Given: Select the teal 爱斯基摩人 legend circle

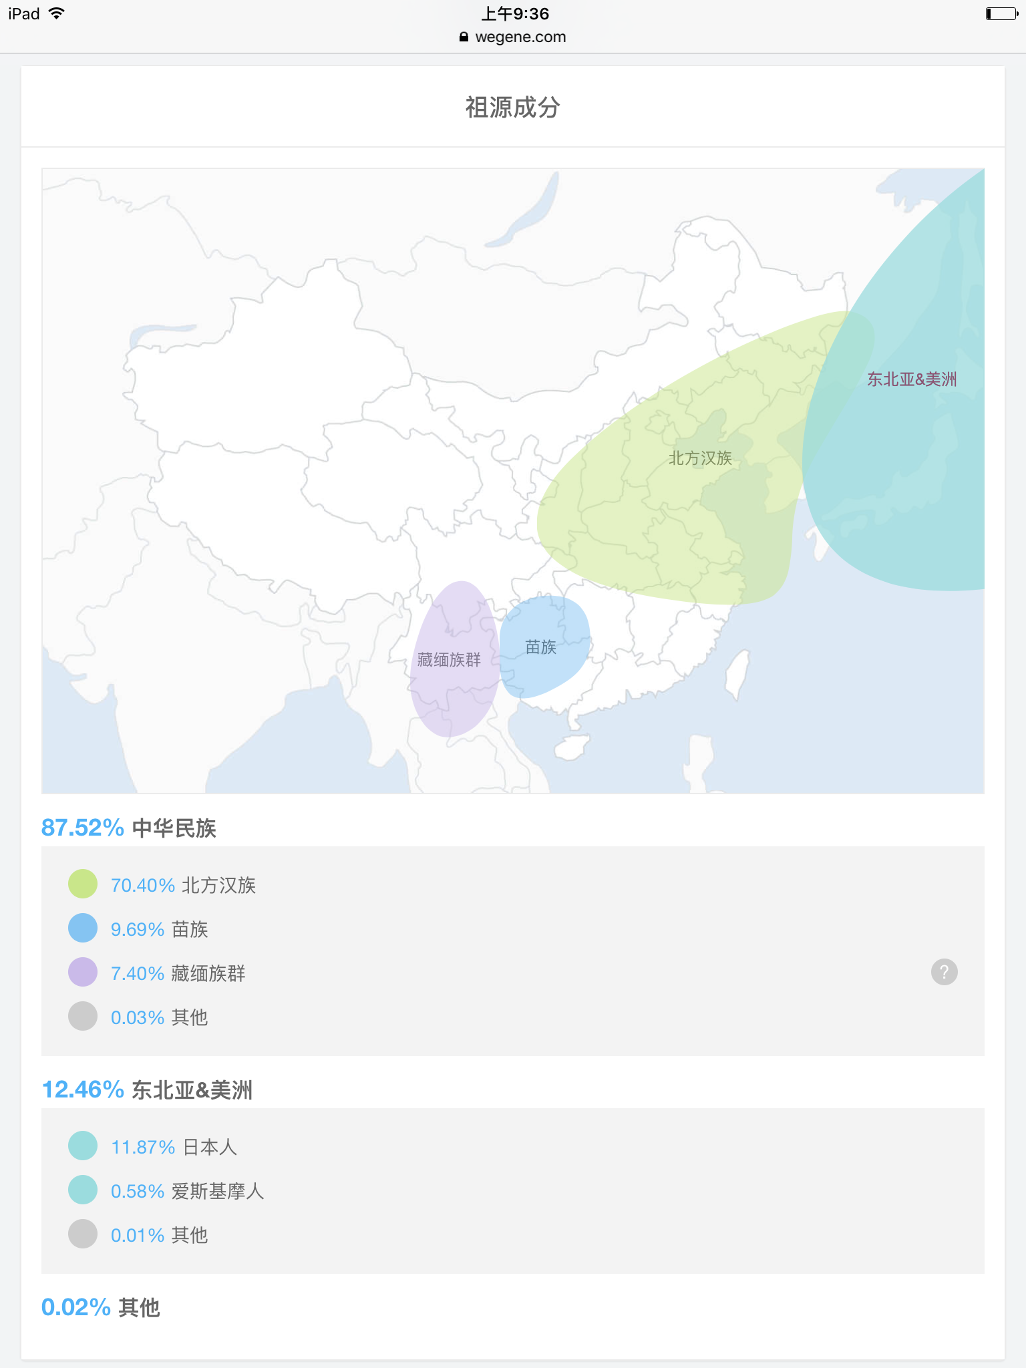Looking at the screenshot, I should 83,1190.
